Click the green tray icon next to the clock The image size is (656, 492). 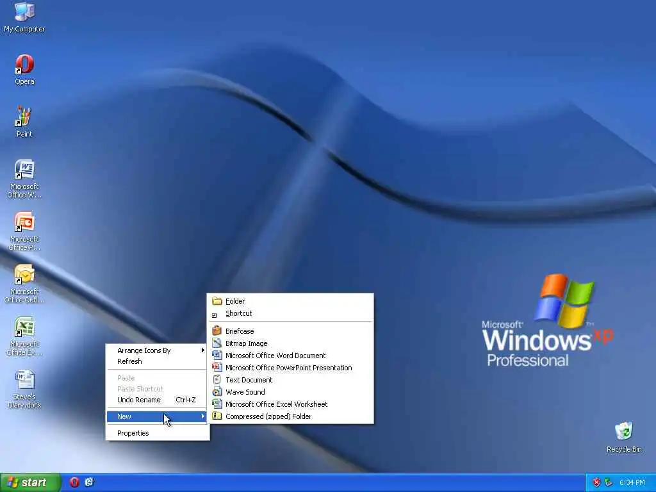coord(608,483)
